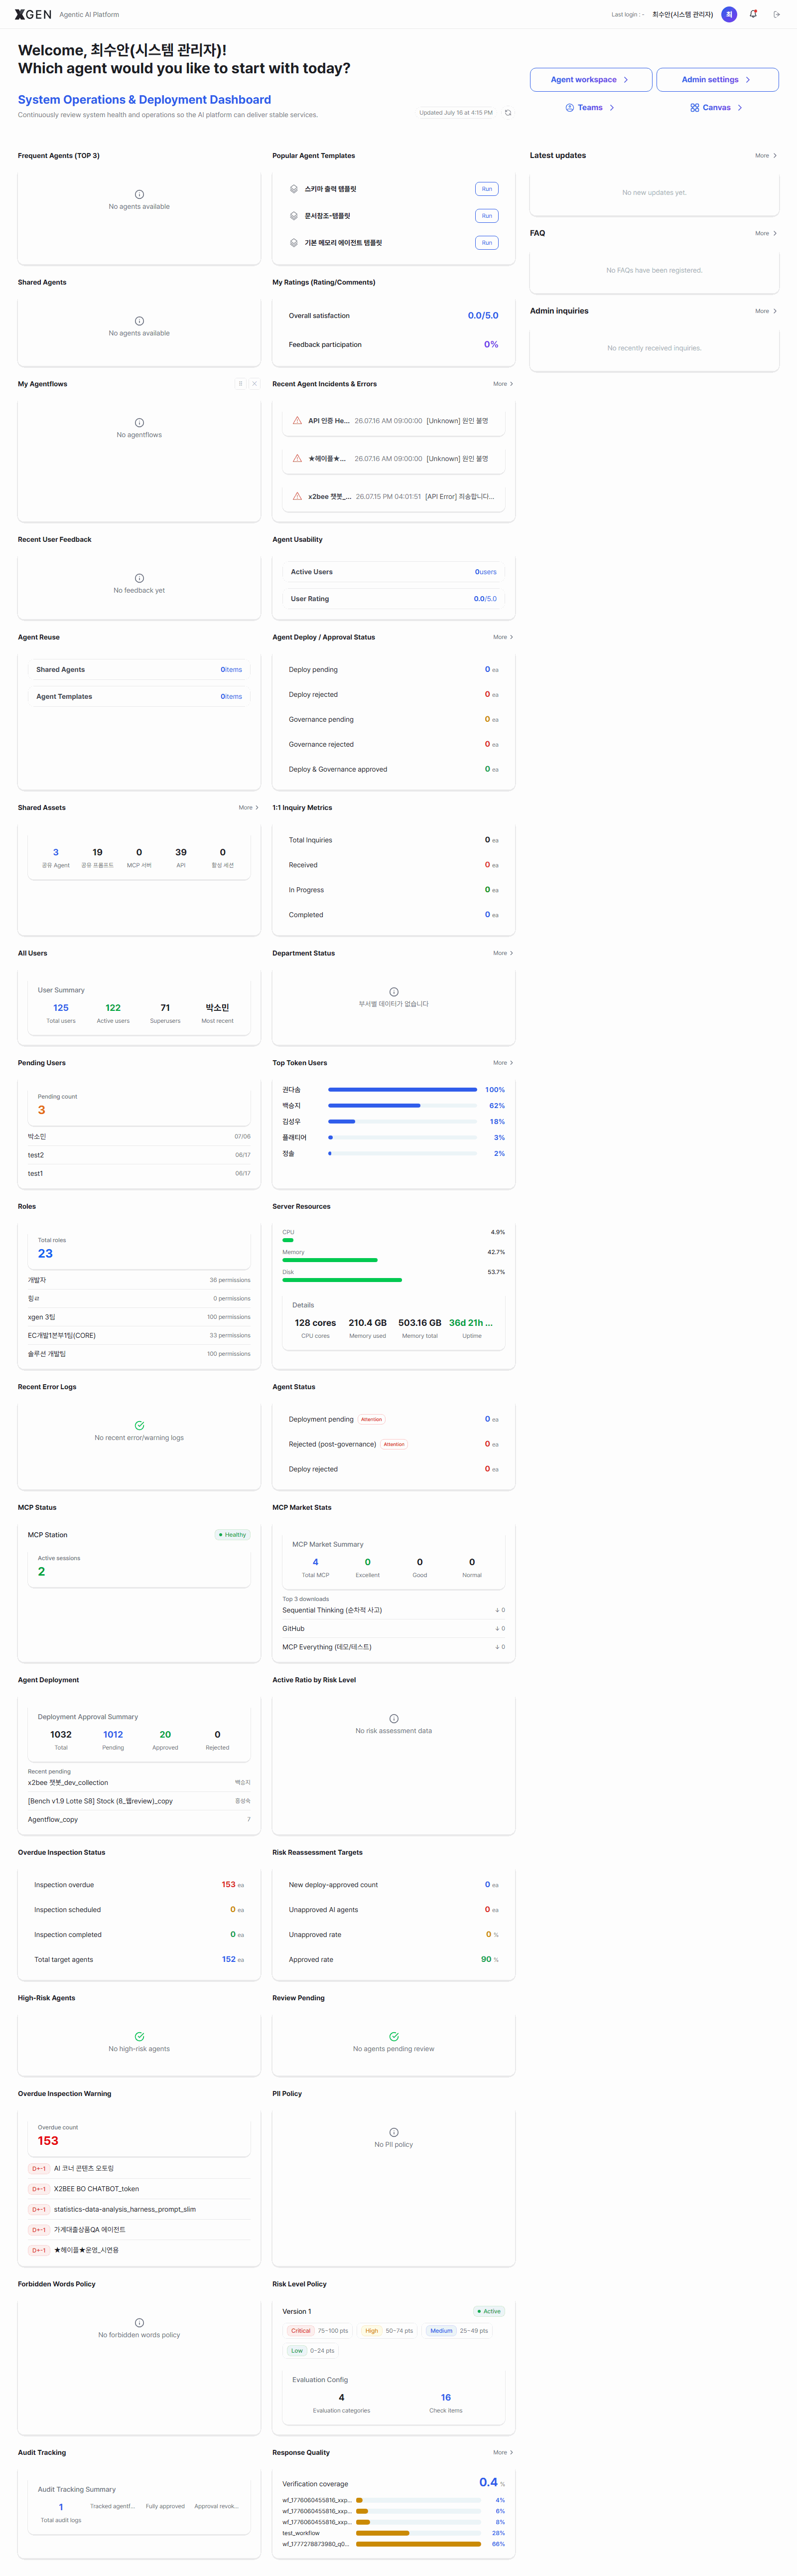The image size is (797, 2576).
Task: Open the Agent Templates reuse row
Action: click(139, 697)
